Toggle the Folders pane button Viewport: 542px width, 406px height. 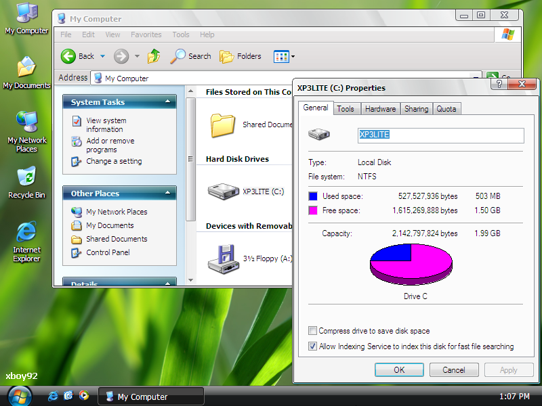[241, 56]
